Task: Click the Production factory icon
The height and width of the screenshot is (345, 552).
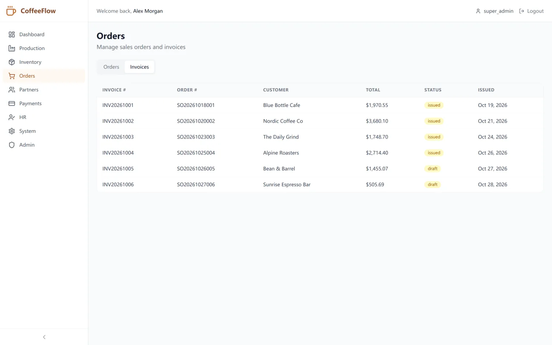Action: [x=12, y=48]
